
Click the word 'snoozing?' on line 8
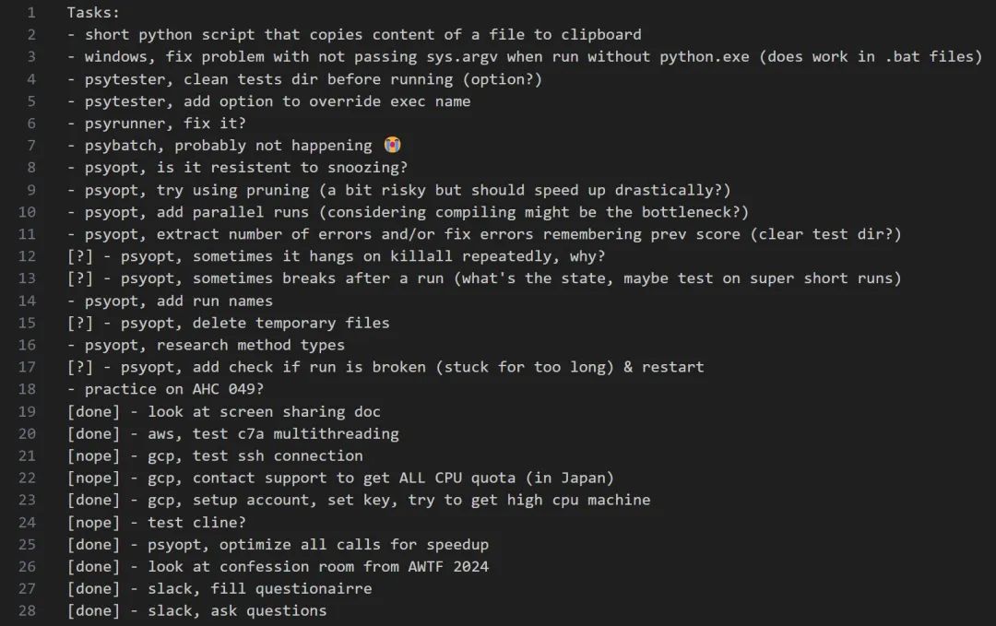(367, 168)
